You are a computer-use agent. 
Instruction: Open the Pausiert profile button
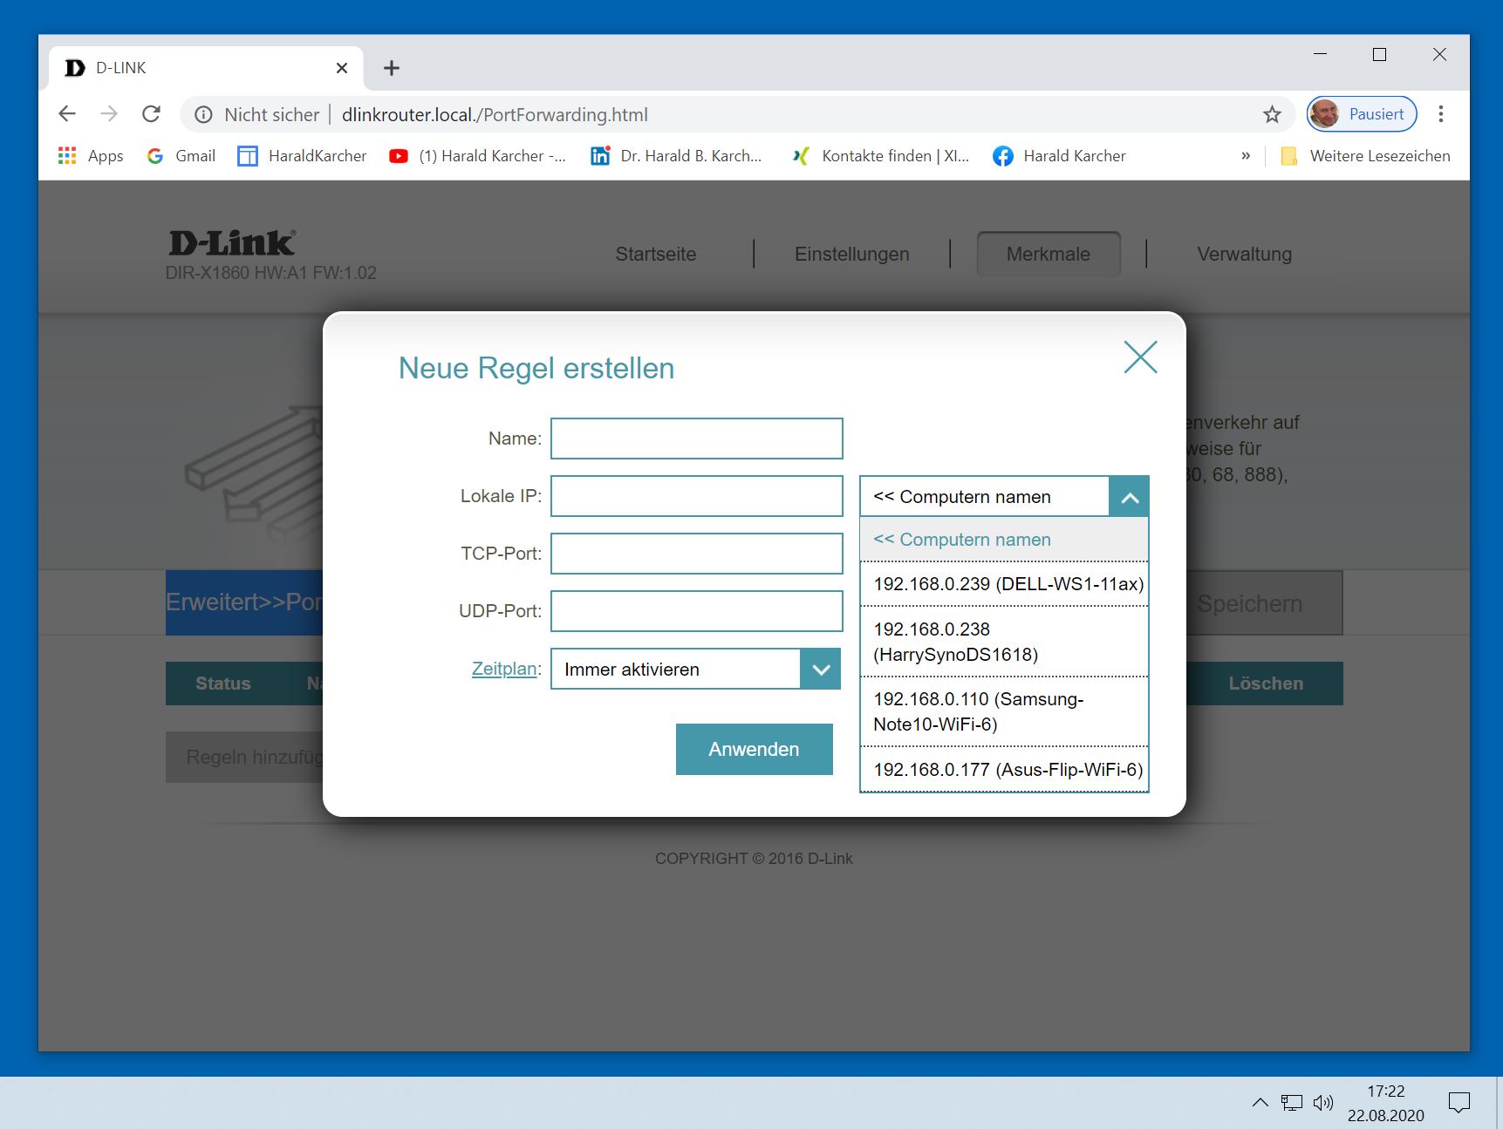(1361, 114)
